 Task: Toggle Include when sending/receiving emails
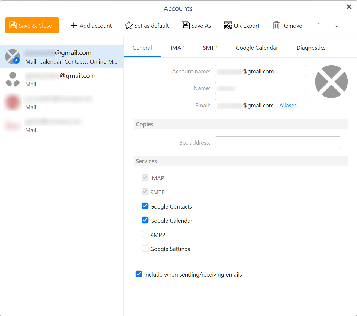(x=139, y=274)
